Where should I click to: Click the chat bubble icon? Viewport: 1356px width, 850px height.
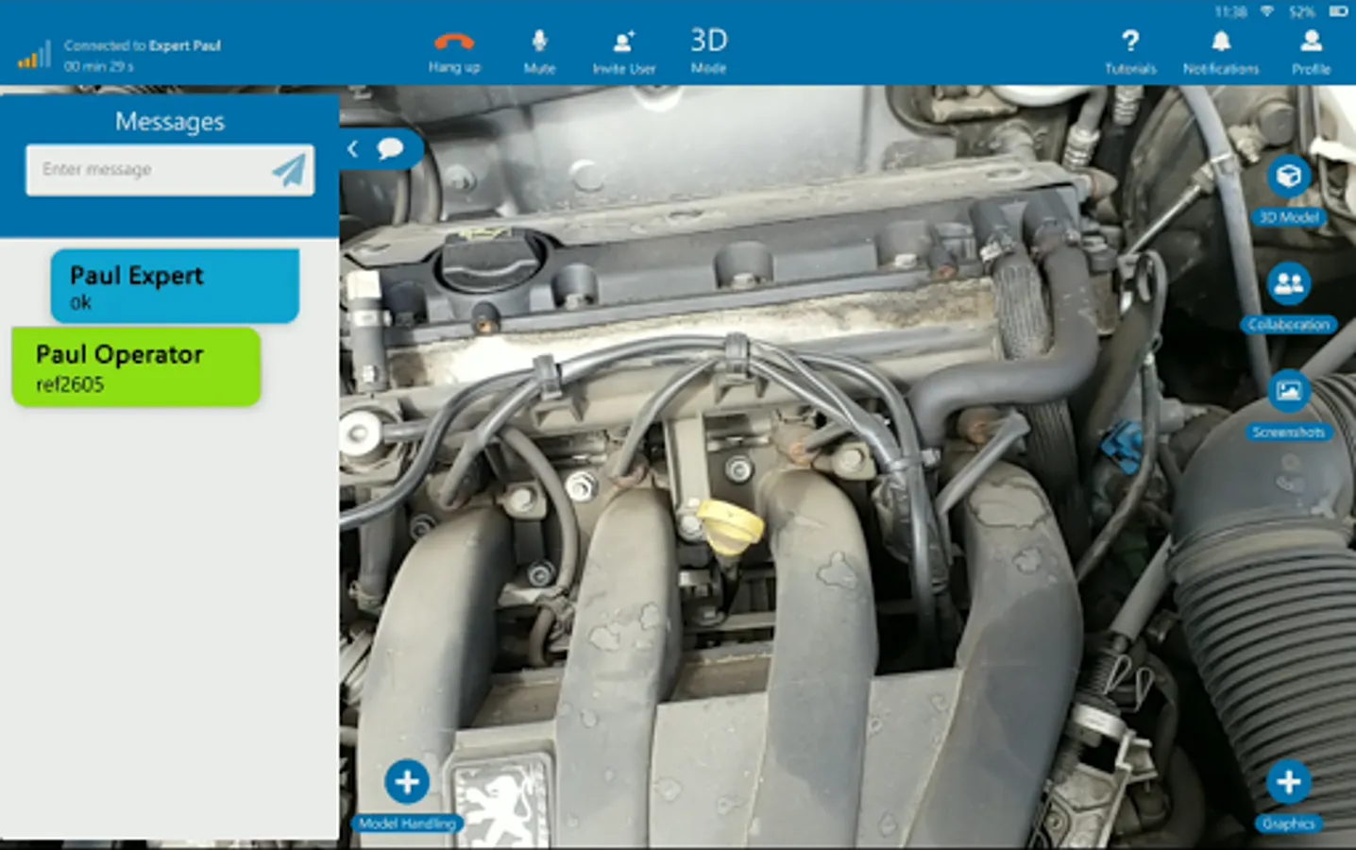click(390, 148)
